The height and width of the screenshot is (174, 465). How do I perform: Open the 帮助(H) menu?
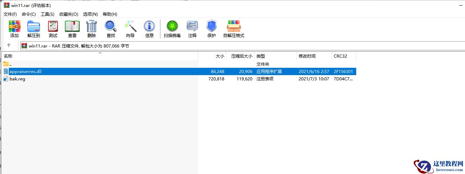110,14
